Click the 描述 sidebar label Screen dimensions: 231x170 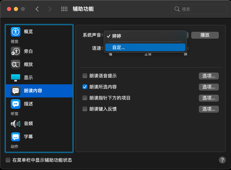(x=28, y=104)
